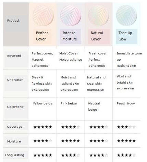Click the Tone Up Glow cushion image
147x162 pixels.
click(126, 15)
